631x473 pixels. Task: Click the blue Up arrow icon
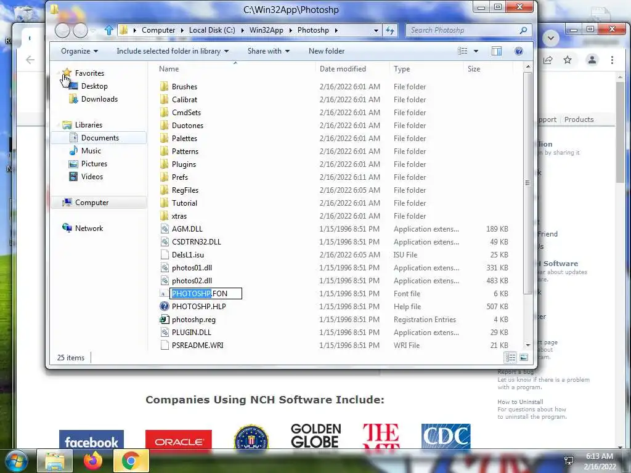[x=108, y=30]
